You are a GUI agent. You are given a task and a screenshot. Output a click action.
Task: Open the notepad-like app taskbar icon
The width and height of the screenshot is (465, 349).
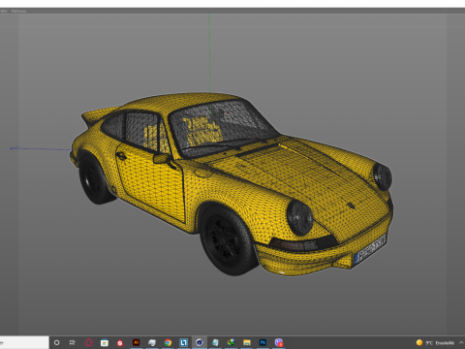coord(215,342)
